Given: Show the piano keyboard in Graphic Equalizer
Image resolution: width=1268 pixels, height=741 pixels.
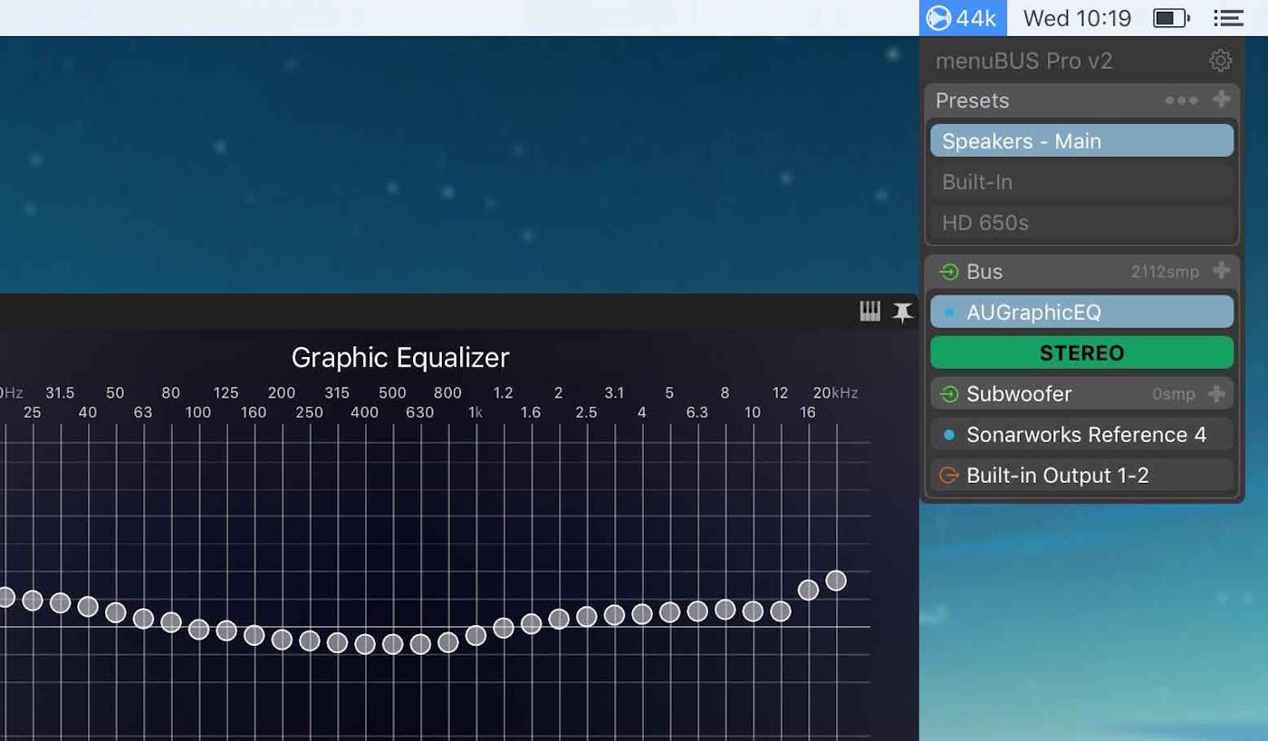Looking at the screenshot, I should click(869, 312).
